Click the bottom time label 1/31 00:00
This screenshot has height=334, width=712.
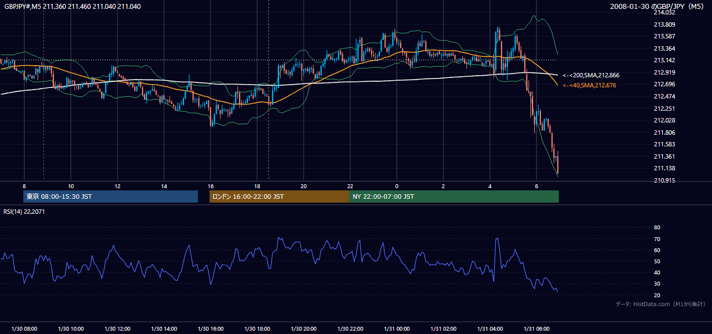click(397, 328)
